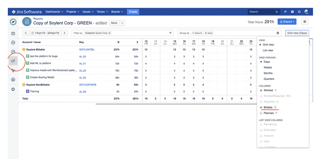Click the Jira Software logo

point(27,12)
